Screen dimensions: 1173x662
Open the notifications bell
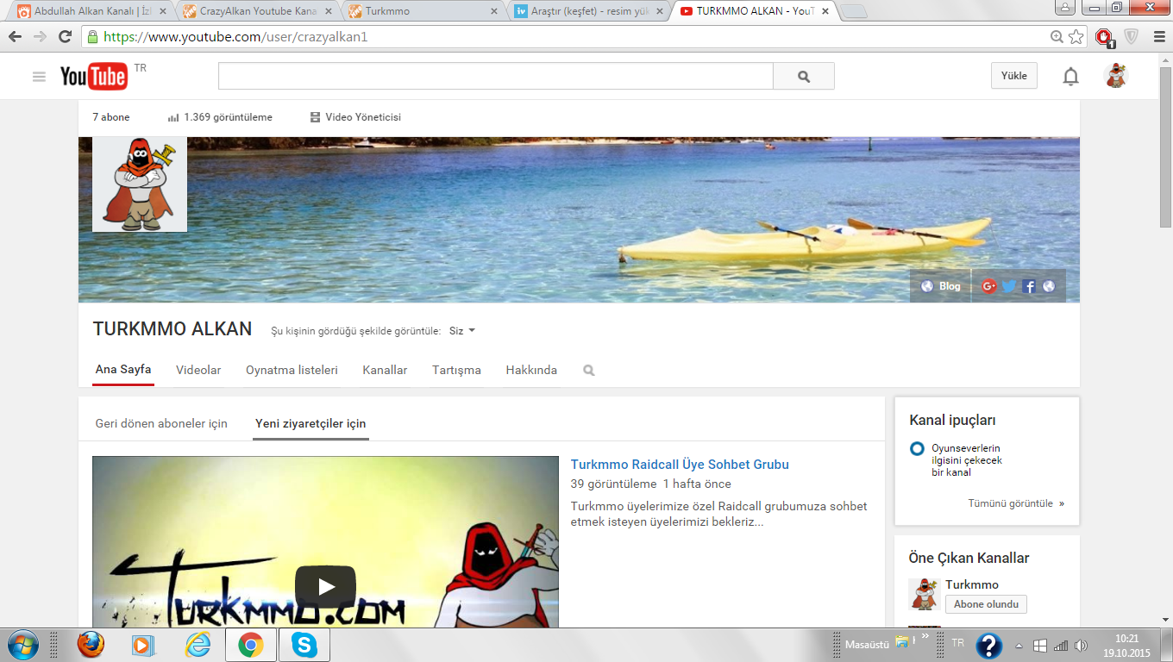(x=1070, y=76)
